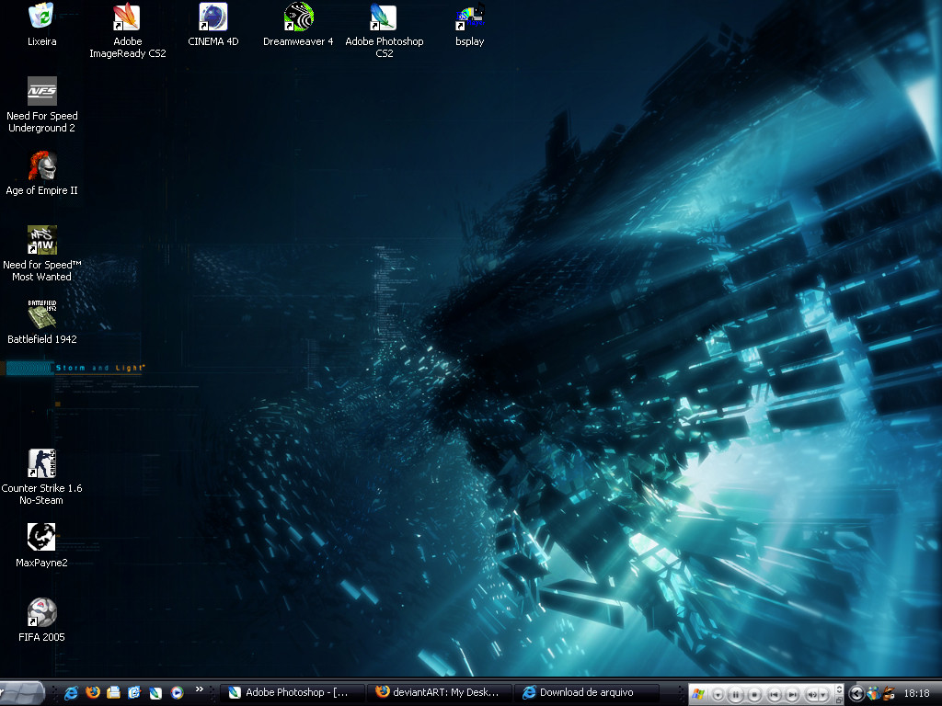Screen dimensions: 942x706
Task: Expand the Quick Launch overflow chevron
Action: pyautogui.click(x=200, y=689)
